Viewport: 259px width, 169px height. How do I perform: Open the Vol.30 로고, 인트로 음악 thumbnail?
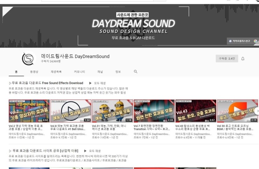(x=237, y=111)
